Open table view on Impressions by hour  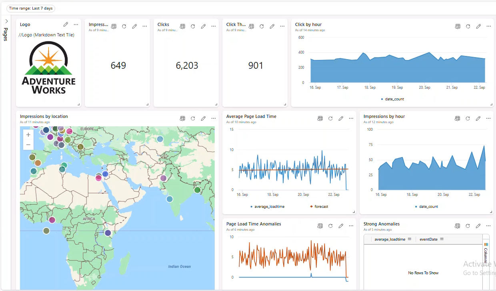click(x=457, y=118)
